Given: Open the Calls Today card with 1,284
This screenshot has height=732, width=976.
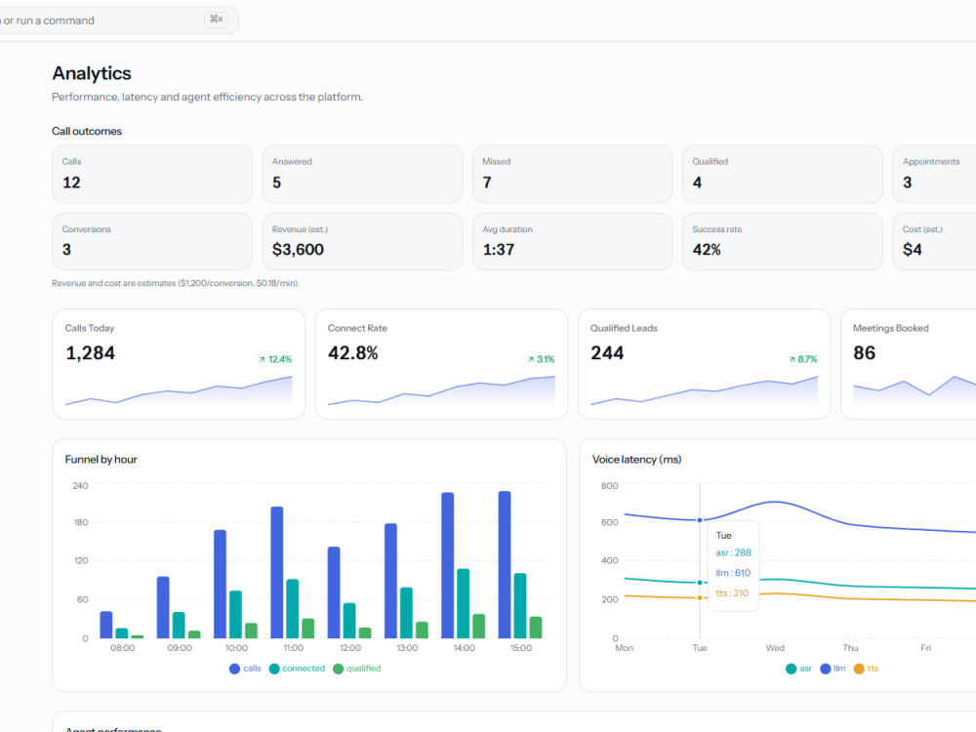Looking at the screenshot, I should 179,364.
